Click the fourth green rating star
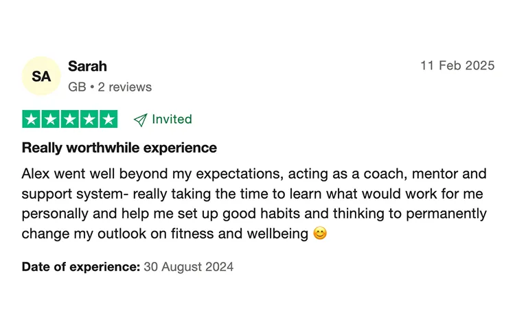This screenshot has width=515, height=330. tap(89, 119)
